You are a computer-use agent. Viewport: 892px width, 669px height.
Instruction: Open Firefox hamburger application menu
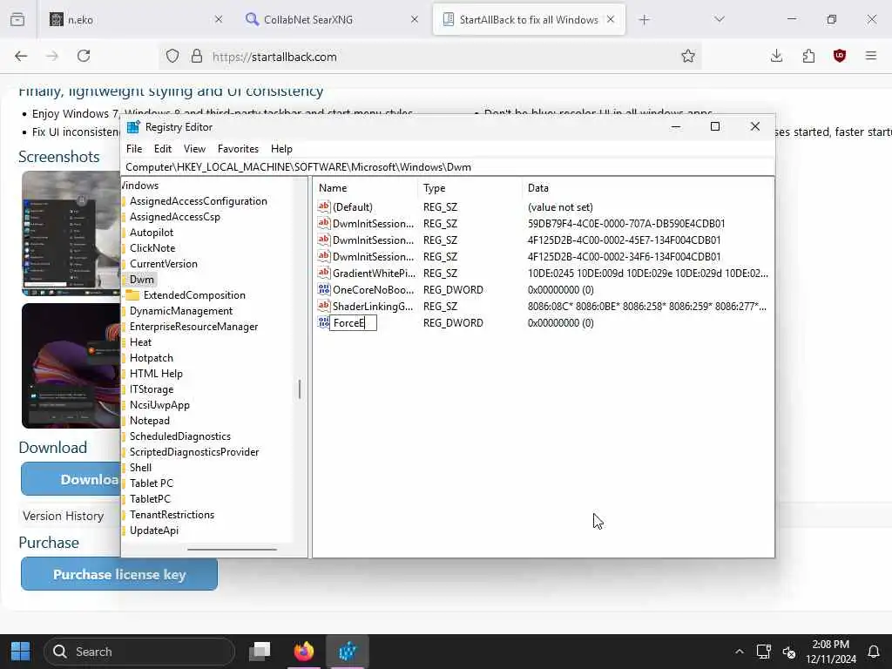pyautogui.click(x=871, y=56)
